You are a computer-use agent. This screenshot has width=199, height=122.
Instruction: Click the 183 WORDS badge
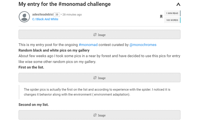pos(172,20)
